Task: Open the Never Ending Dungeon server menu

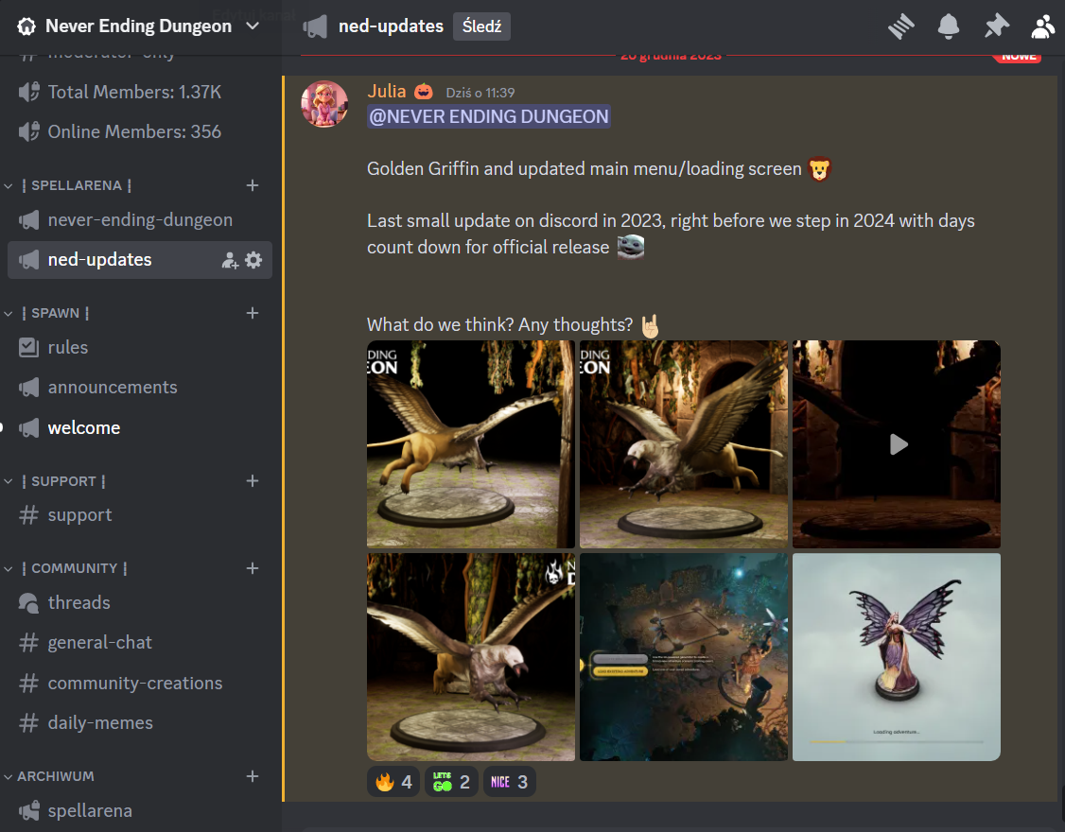Action: tap(140, 26)
